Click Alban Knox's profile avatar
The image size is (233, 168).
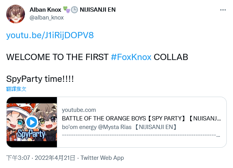point(16,14)
